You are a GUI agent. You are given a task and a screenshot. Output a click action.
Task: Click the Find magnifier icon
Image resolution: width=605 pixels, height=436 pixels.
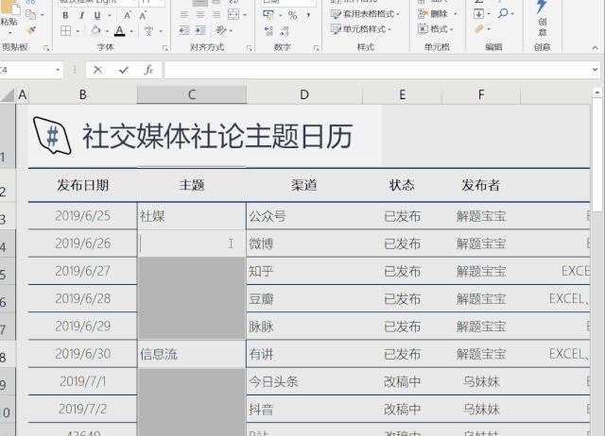click(x=503, y=14)
